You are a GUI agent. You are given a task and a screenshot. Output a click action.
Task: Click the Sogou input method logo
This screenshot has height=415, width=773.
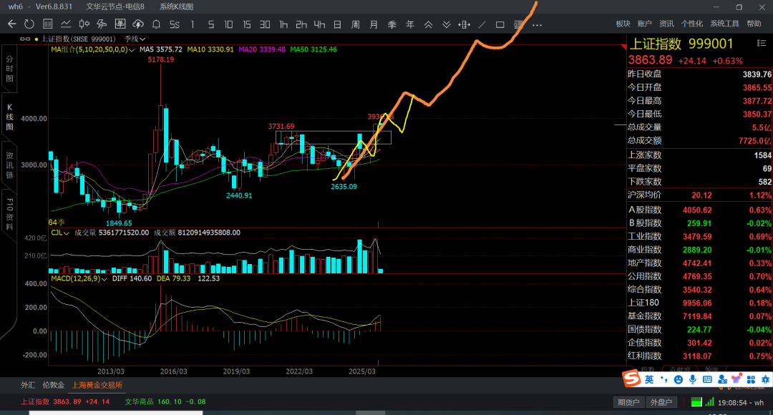pos(631,379)
